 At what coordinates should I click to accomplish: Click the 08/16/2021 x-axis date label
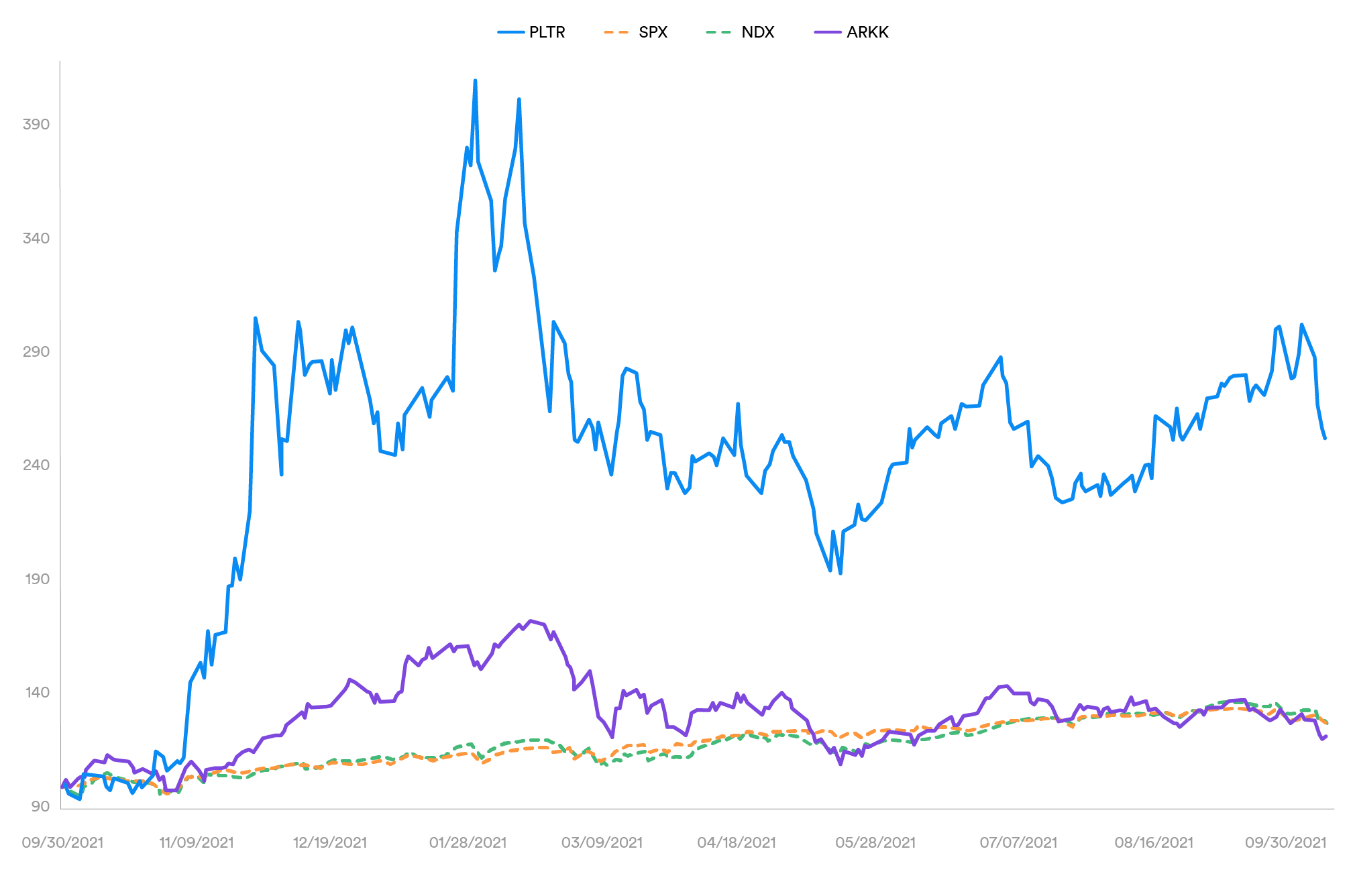tap(1154, 842)
